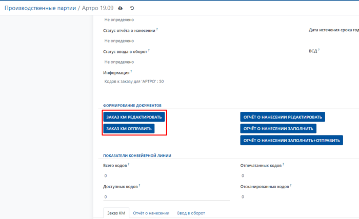
Task: Click help icon beside ВСД label
Action: (318, 50)
